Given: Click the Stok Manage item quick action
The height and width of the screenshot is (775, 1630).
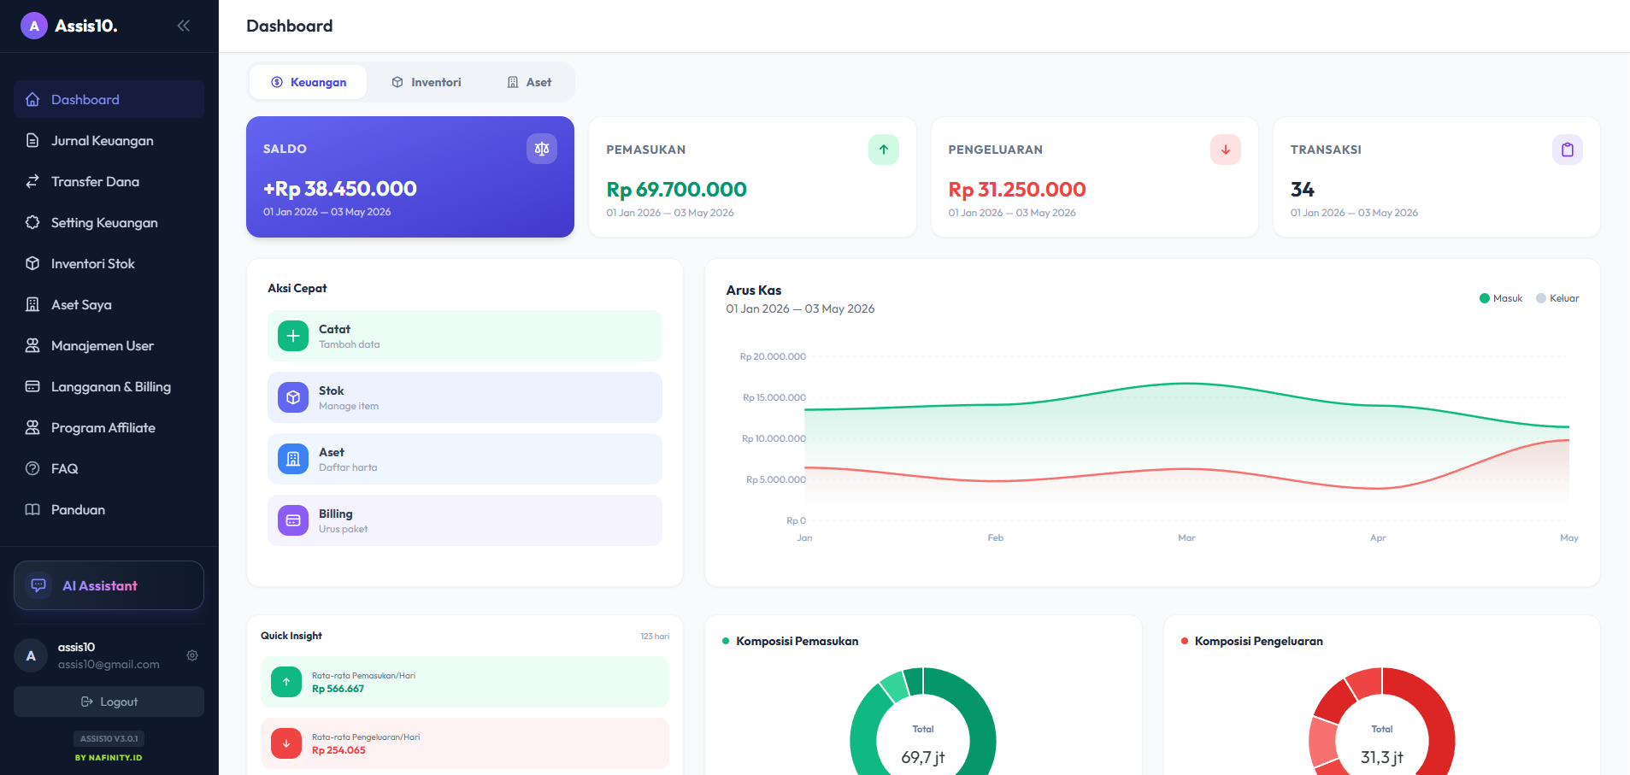Looking at the screenshot, I should [465, 397].
